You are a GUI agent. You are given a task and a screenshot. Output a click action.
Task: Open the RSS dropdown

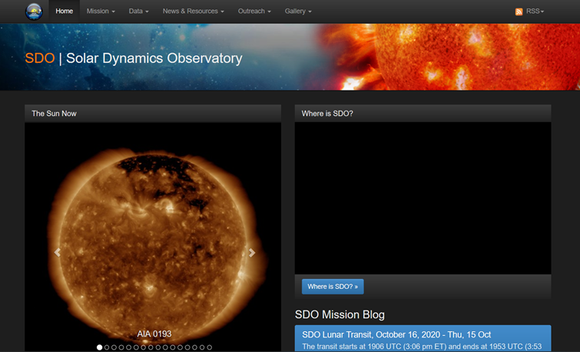click(x=535, y=11)
